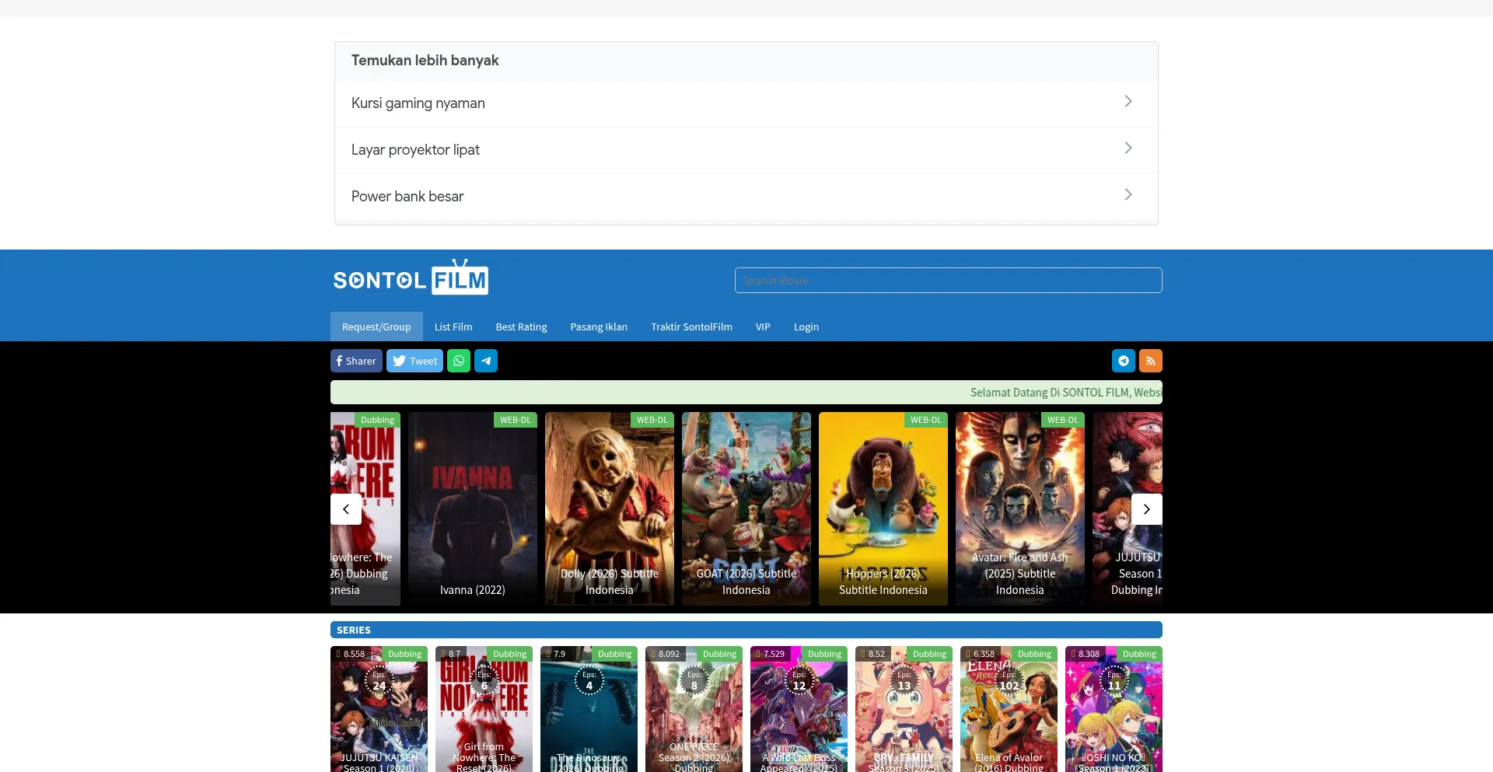The height and width of the screenshot is (772, 1493).
Task: Click the SERIES section header
Action: (746, 630)
